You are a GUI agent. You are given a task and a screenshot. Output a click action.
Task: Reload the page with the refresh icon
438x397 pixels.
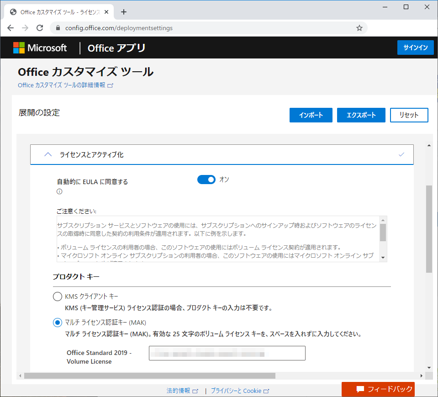(x=39, y=28)
